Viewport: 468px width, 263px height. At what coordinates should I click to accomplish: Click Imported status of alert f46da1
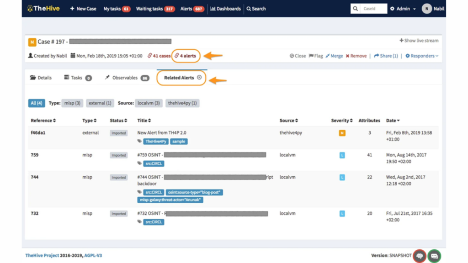pyautogui.click(x=118, y=133)
